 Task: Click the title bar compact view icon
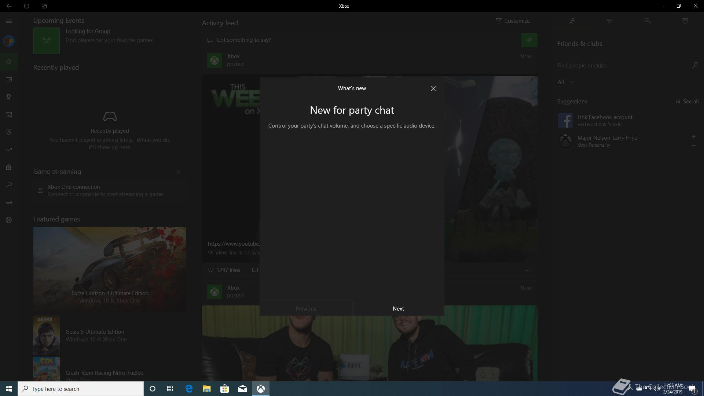44,6
